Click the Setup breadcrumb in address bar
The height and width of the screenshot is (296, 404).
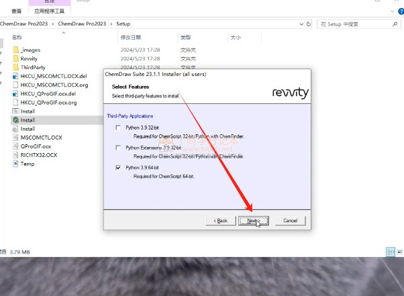point(123,23)
